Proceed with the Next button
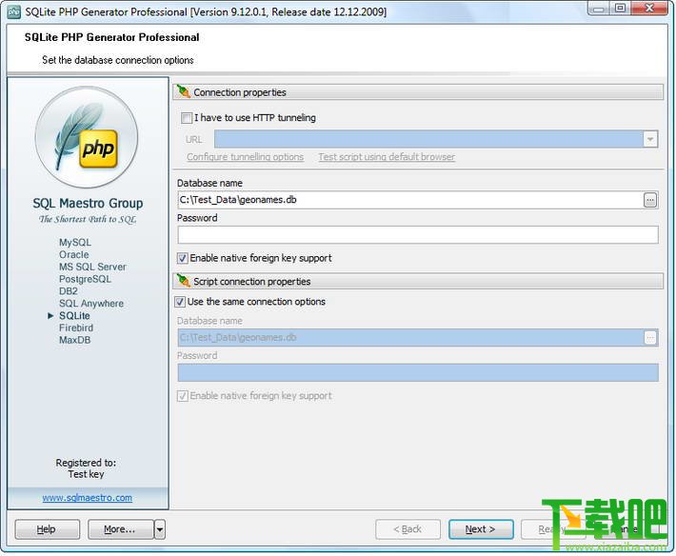The height and width of the screenshot is (556, 676). tap(481, 529)
